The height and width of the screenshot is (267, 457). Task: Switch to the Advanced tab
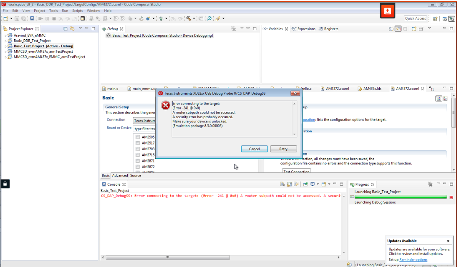coord(120,175)
